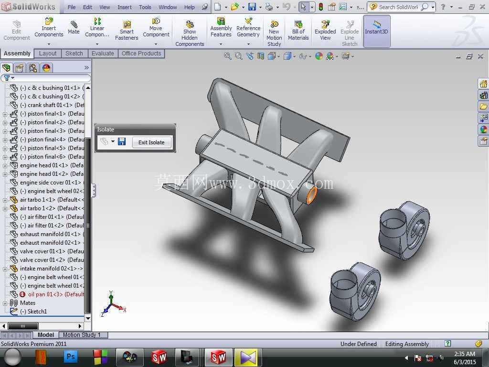Save isolate display state floppy icon
The width and height of the screenshot is (489, 367).
pos(122,141)
